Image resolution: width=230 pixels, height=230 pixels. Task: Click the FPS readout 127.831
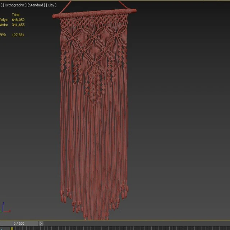coord(18,35)
